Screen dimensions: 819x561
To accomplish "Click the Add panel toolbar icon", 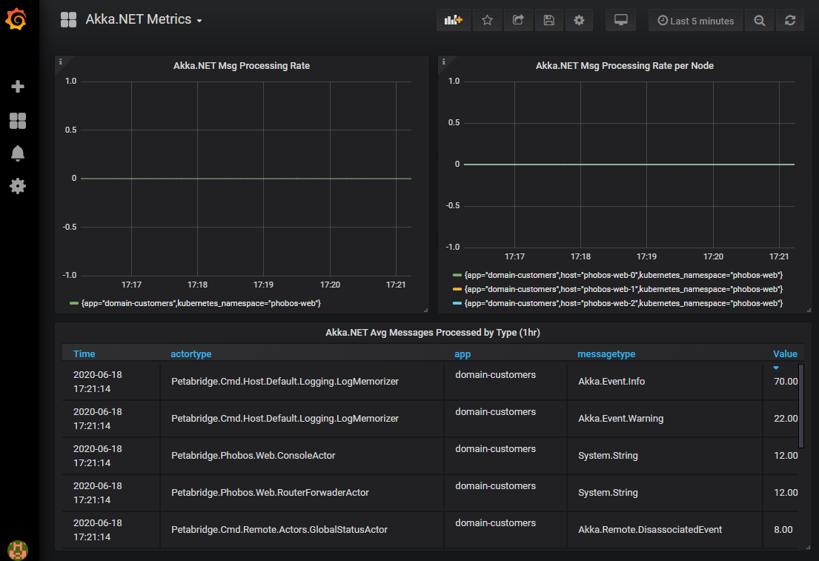I will point(453,20).
